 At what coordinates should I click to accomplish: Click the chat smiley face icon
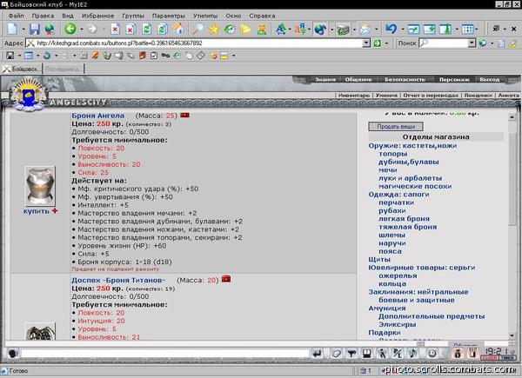point(432,353)
